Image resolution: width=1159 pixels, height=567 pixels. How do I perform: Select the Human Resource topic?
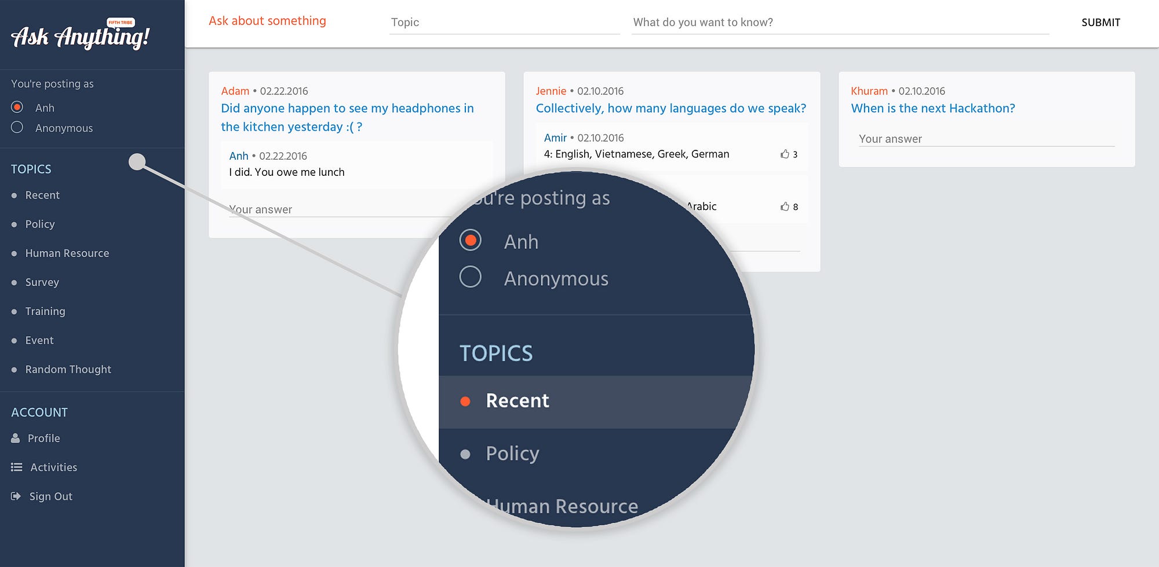coord(67,253)
